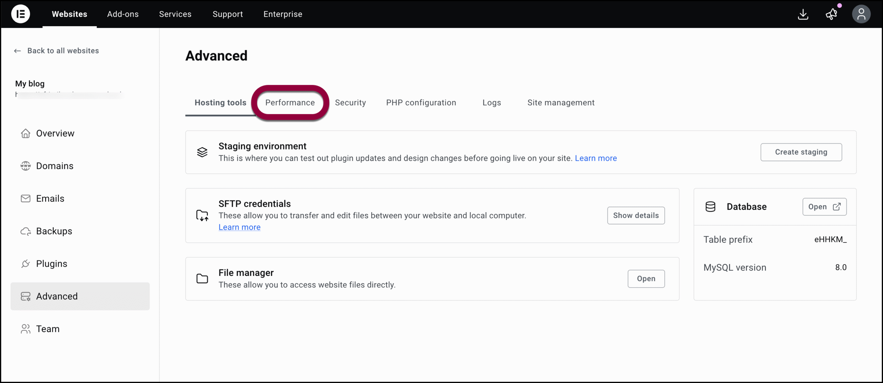Click the SFTP credentials folder icon

(202, 215)
